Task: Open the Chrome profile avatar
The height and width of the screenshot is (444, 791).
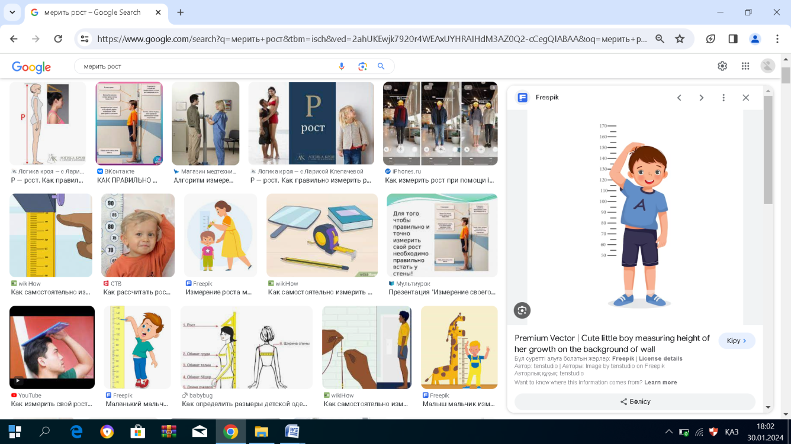Action: [755, 38]
